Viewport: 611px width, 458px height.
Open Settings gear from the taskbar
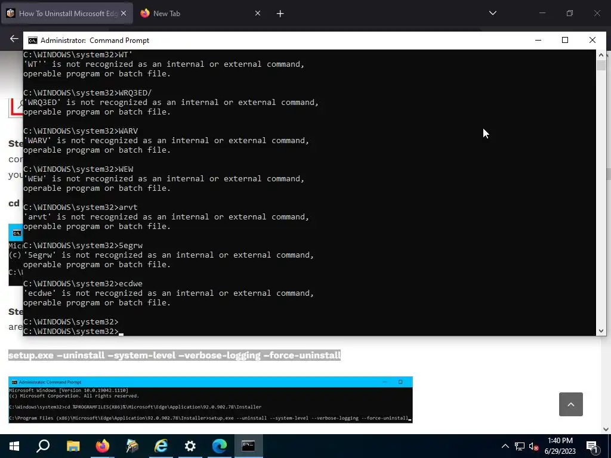point(190,446)
